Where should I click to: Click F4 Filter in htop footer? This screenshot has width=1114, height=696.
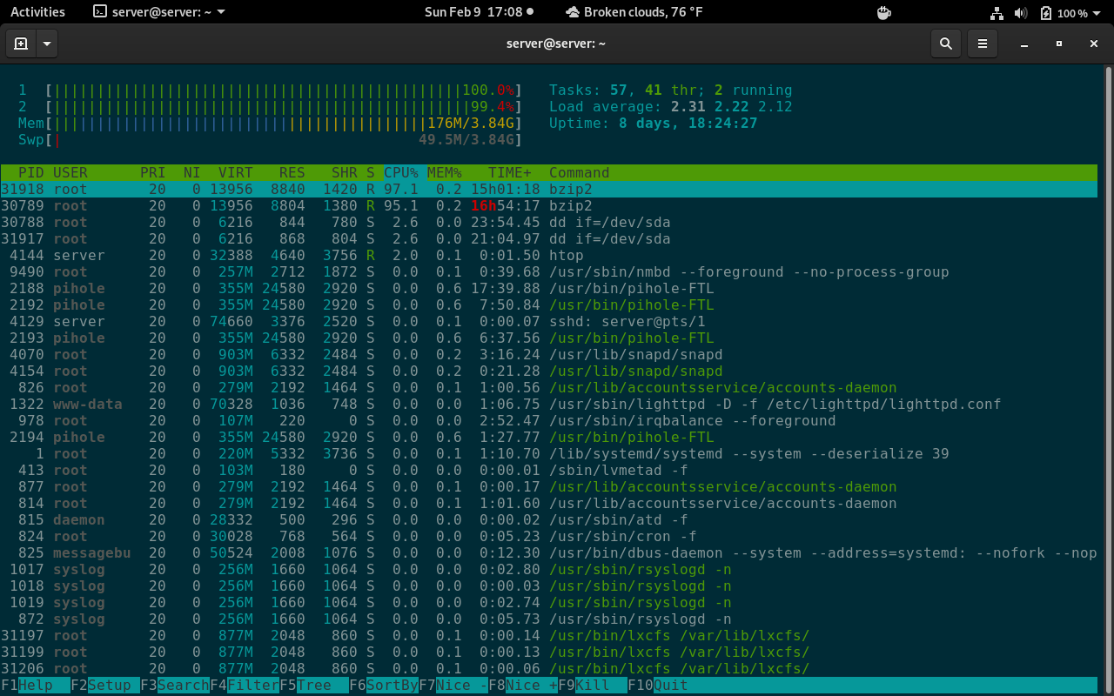(x=245, y=685)
